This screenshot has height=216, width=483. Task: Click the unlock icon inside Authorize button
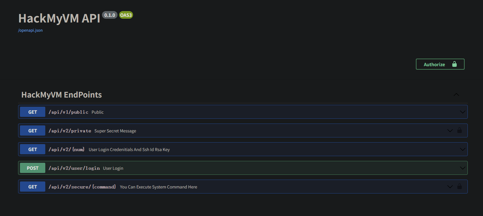tap(454, 64)
